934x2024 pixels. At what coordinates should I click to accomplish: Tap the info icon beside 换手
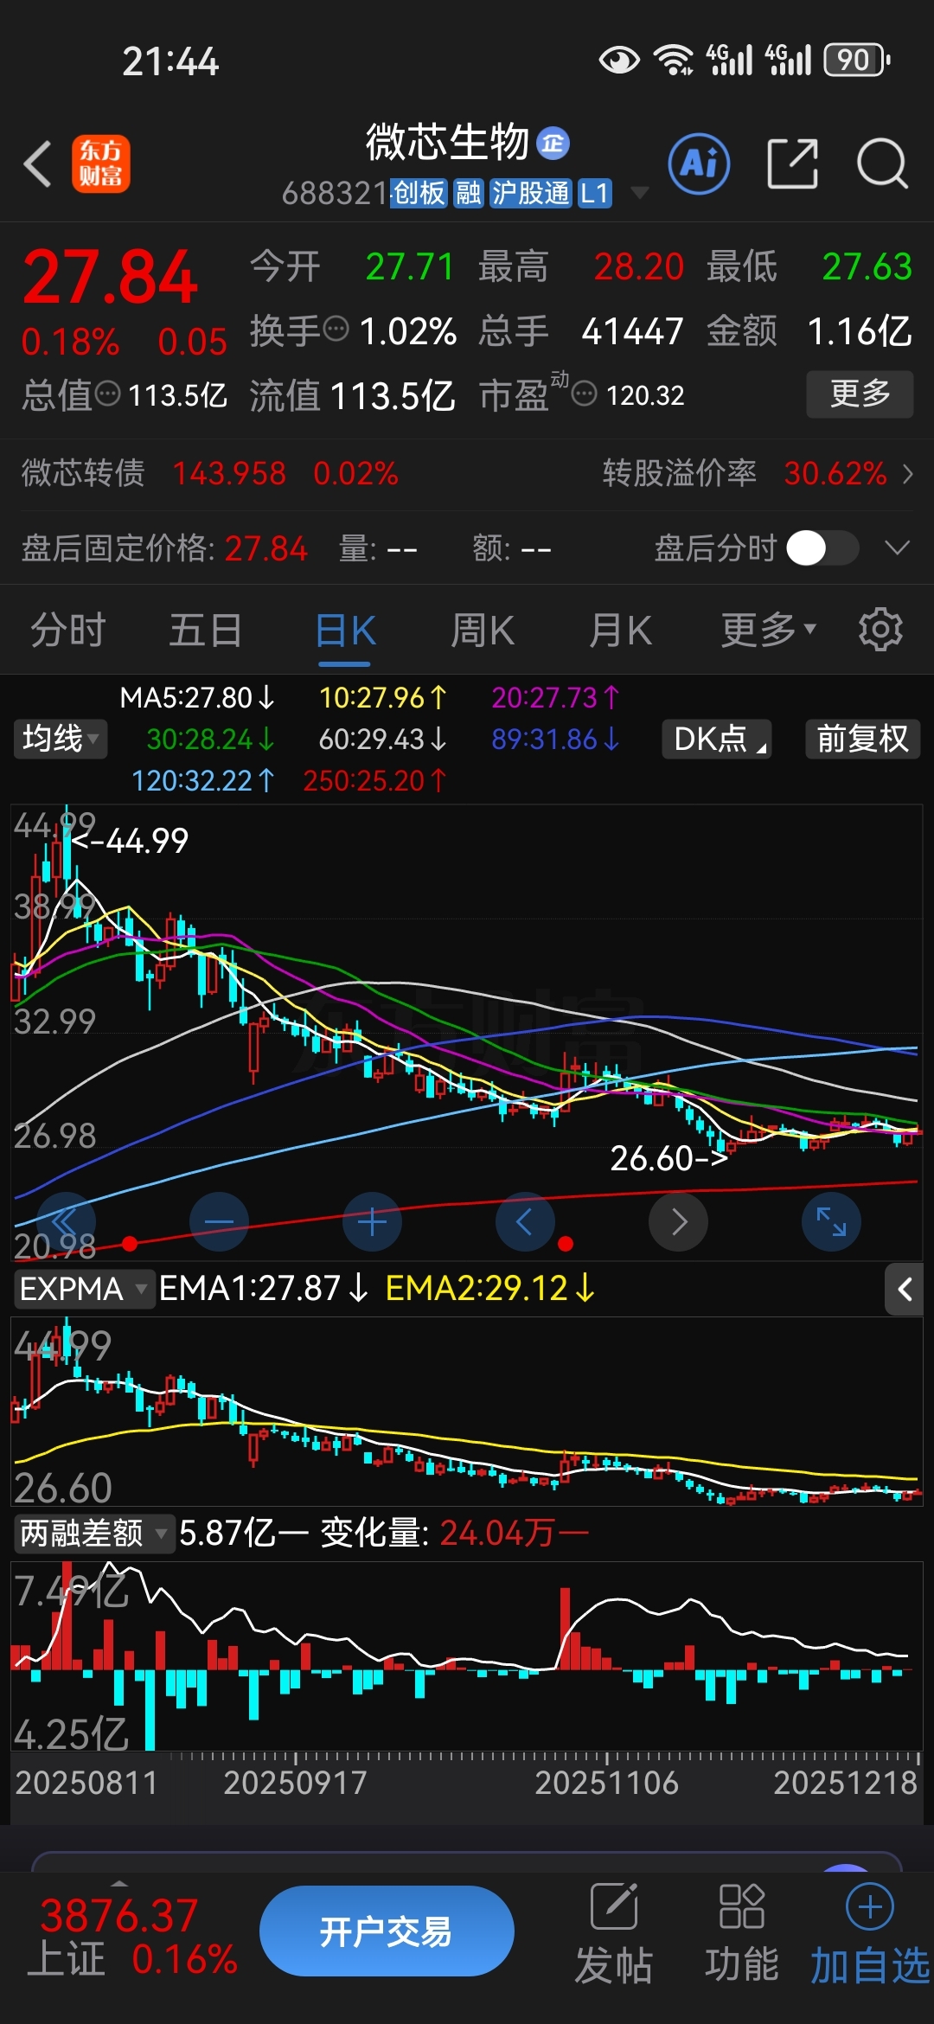[336, 329]
